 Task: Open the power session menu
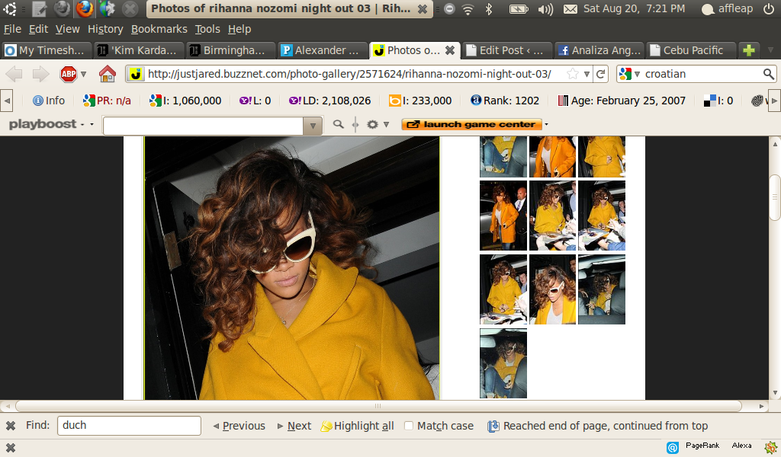pos(769,9)
